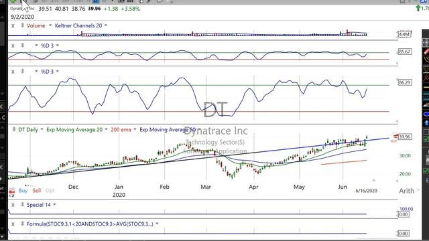The image size is (429, 241).
Task: Open dropdown after upper %D 3 label
Action: tap(58, 46)
